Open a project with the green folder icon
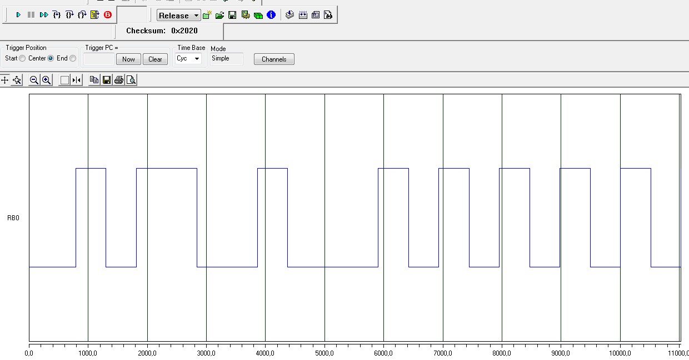Image resolution: width=689 pixels, height=360 pixels. [x=219, y=15]
